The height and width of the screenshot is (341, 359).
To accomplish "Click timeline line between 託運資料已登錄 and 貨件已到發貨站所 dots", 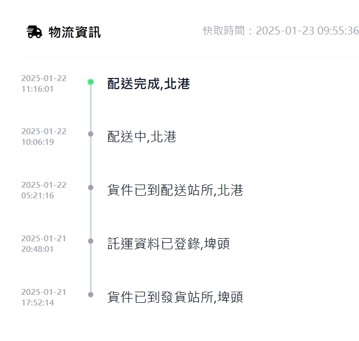I will [91, 268].
